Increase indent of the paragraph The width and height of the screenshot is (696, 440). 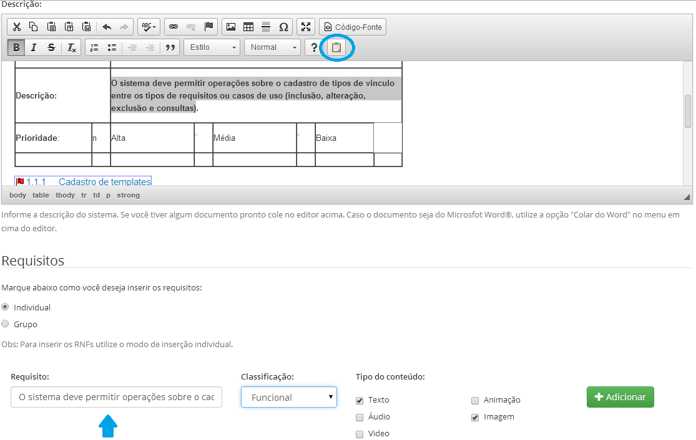(150, 47)
